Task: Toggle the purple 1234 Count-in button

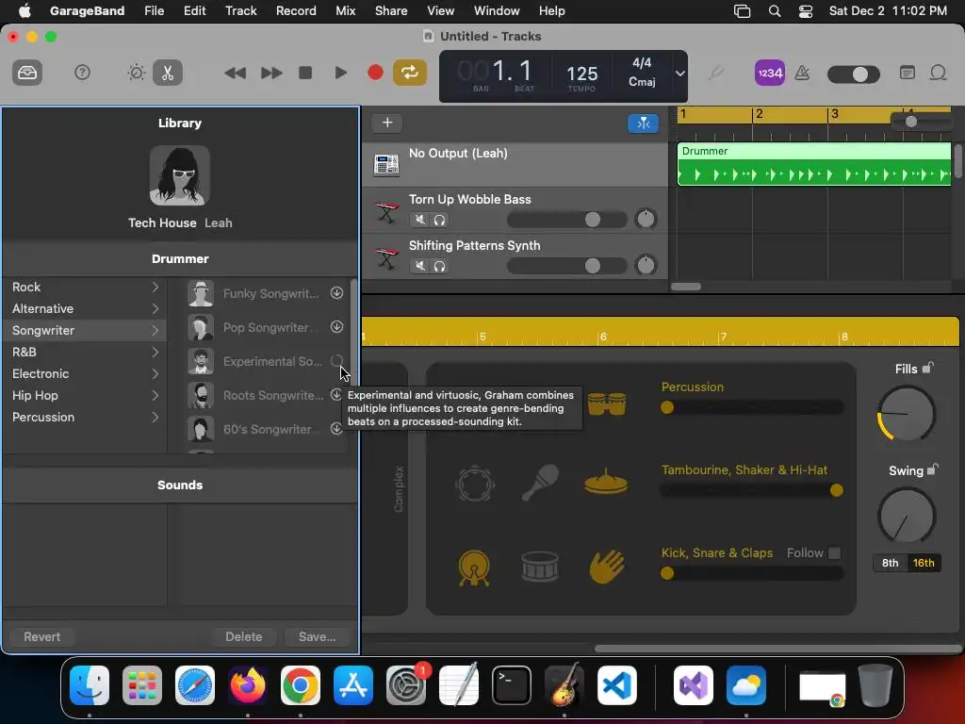Action: tap(770, 73)
